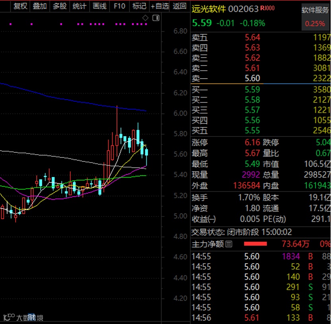Click the 净资 value 1.80
331x324 pixels.
click(x=253, y=208)
